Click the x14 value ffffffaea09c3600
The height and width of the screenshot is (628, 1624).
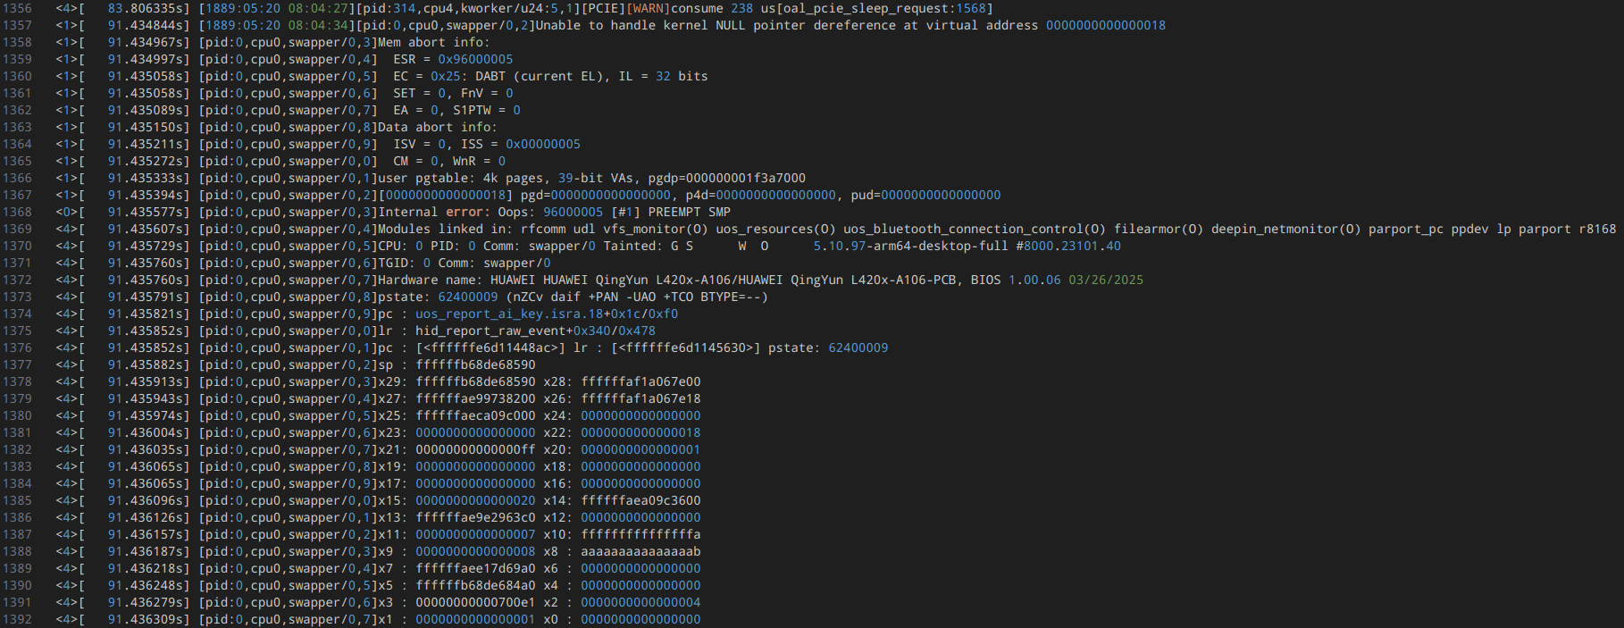tap(640, 500)
